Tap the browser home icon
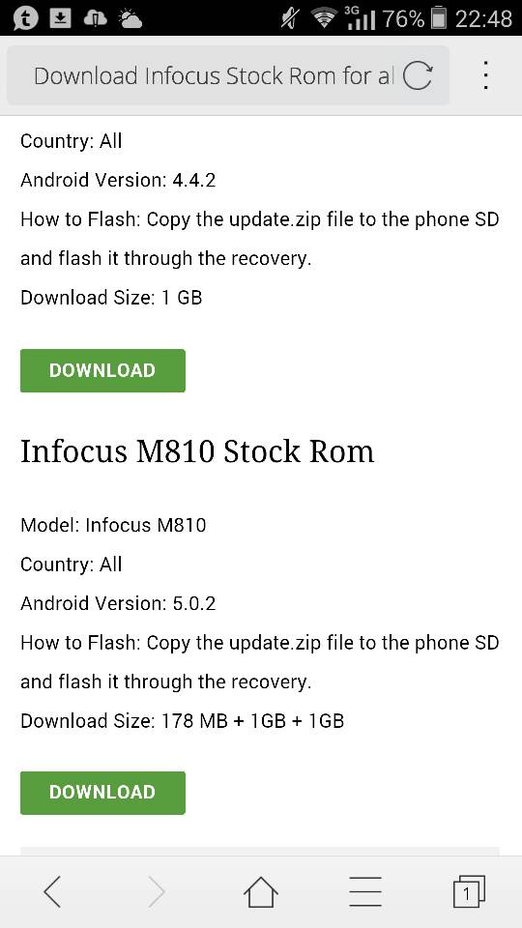Image resolution: width=522 pixels, height=928 pixels. point(260,891)
